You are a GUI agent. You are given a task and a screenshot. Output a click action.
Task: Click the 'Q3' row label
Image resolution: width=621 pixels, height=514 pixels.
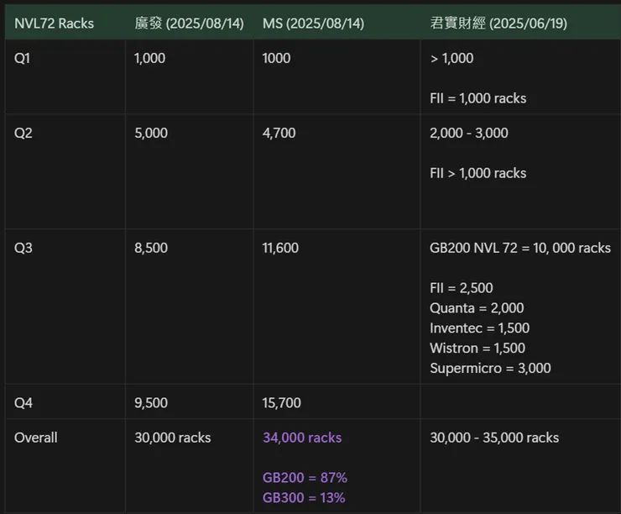[x=23, y=248]
